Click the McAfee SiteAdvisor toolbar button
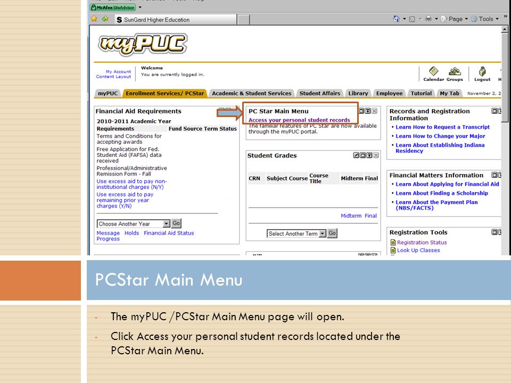The image size is (511, 383). coord(113,7)
